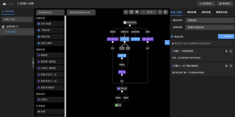Click the 添加提问 button

coord(226,36)
